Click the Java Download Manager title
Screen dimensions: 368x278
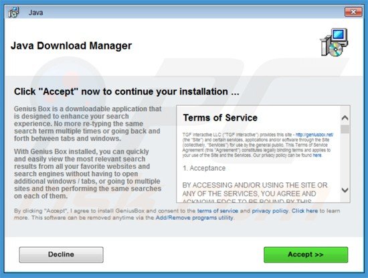pyautogui.click(x=71, y=46)
